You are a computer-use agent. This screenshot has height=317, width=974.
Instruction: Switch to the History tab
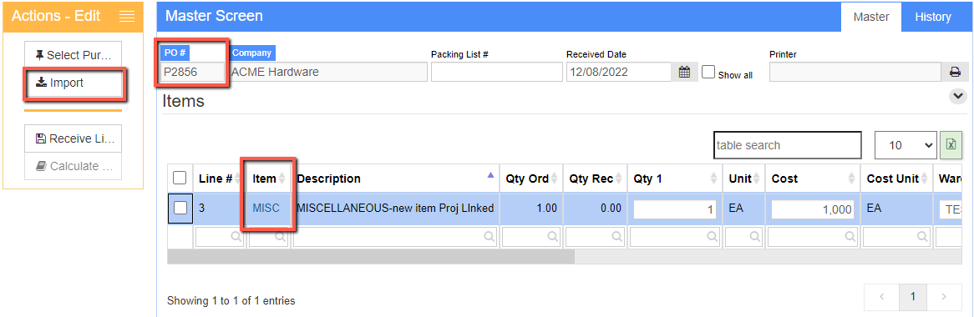pyautogui.click(x=932, y=17)
